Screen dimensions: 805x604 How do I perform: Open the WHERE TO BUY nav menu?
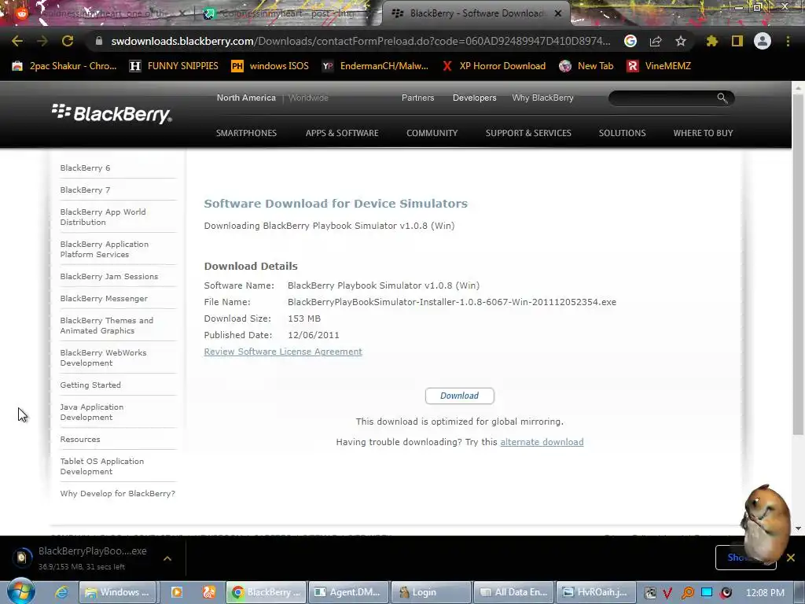point(703,133)
